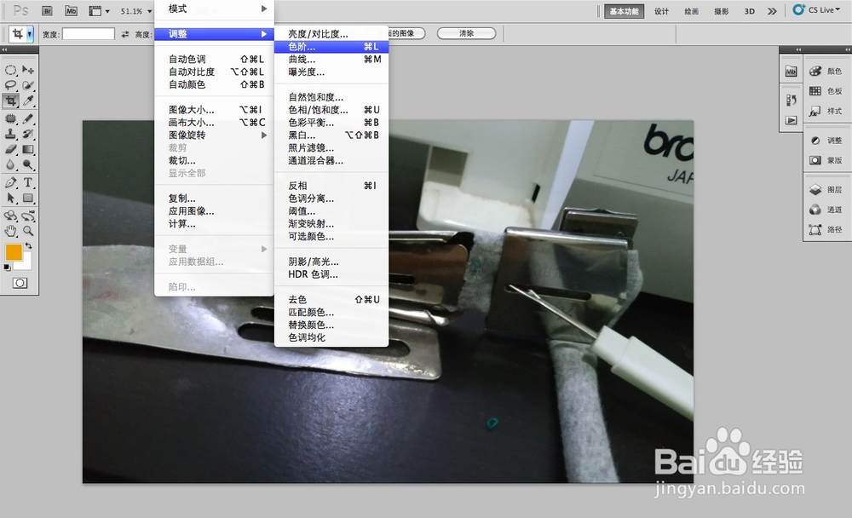Click the orange foreground color swatch

[x=13, y=252]
